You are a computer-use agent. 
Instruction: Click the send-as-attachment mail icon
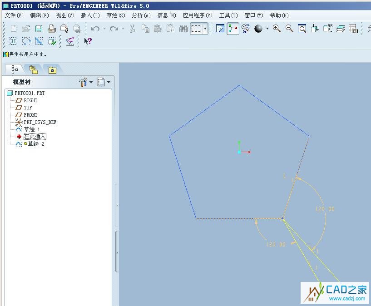(64, 29)
